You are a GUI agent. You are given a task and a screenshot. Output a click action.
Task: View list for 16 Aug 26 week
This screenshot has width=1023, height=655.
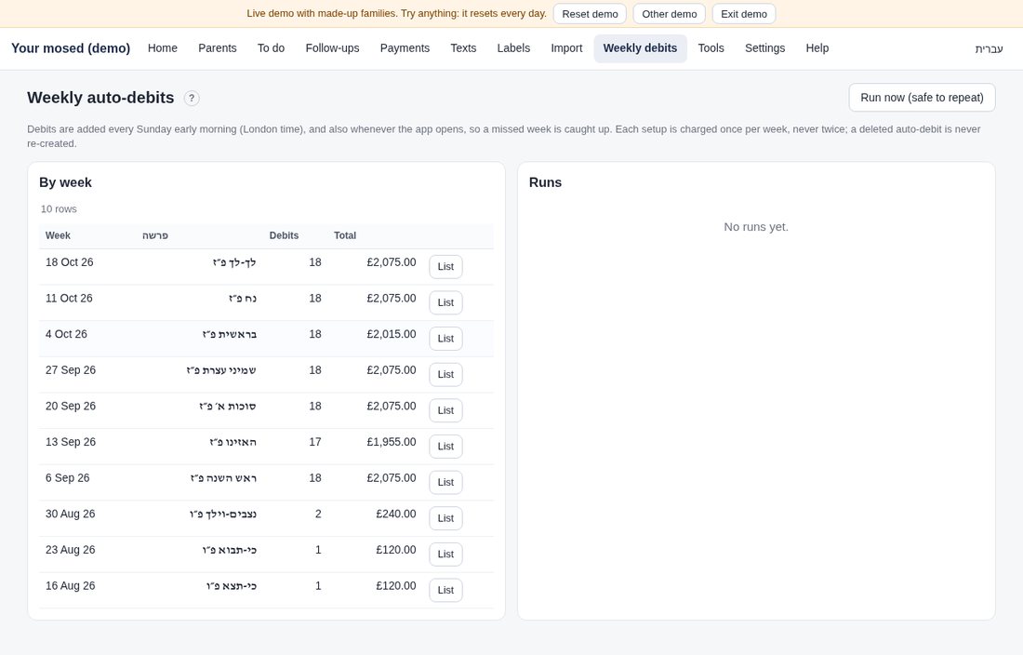445,590
